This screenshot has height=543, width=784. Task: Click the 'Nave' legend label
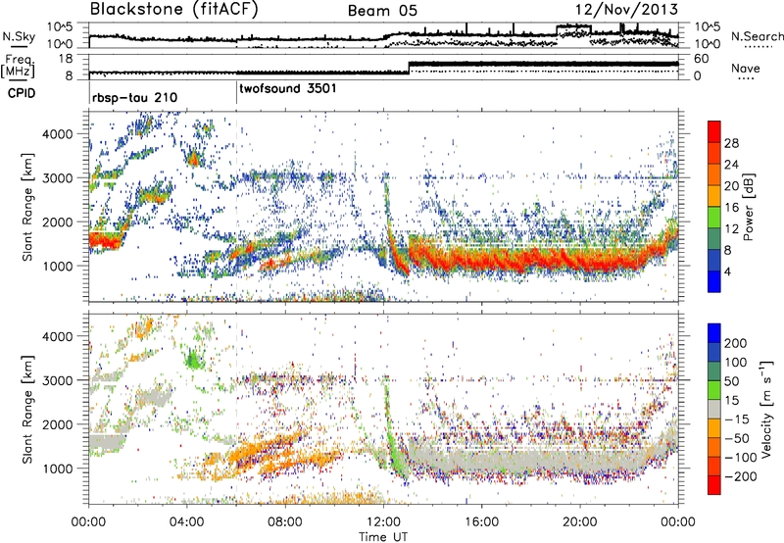click(x=746, y=69)
